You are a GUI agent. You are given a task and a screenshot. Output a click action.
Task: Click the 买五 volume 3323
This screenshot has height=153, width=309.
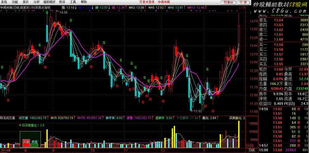[304, 64]
